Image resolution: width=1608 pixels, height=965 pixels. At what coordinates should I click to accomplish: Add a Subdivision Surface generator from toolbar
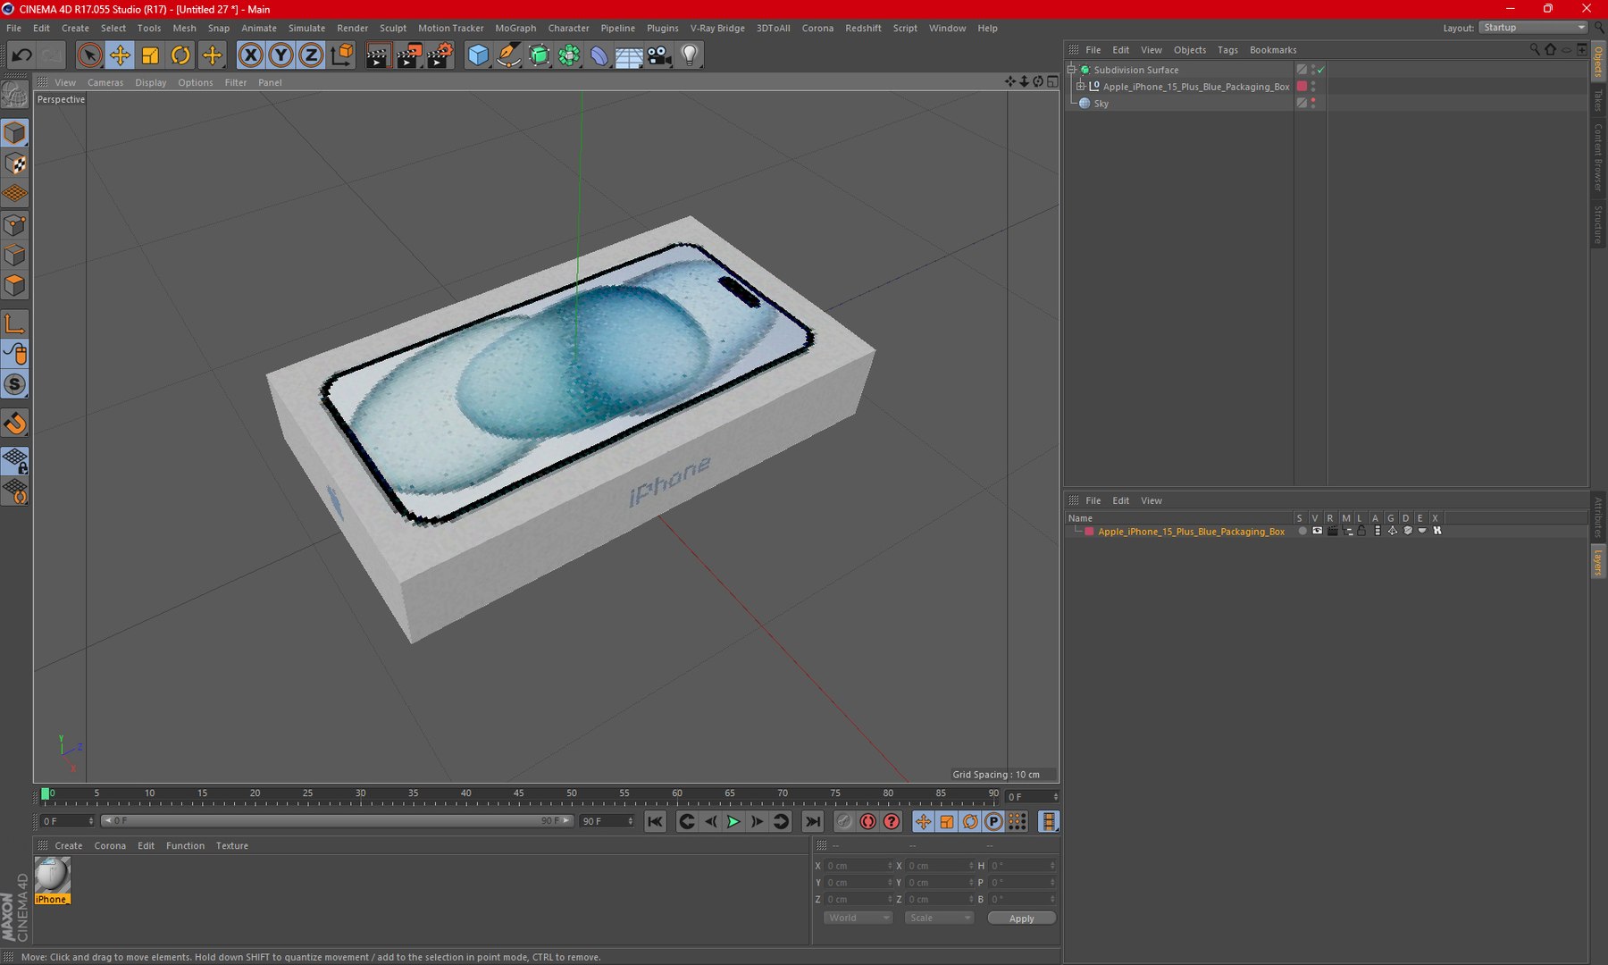[x=539, y=55]
